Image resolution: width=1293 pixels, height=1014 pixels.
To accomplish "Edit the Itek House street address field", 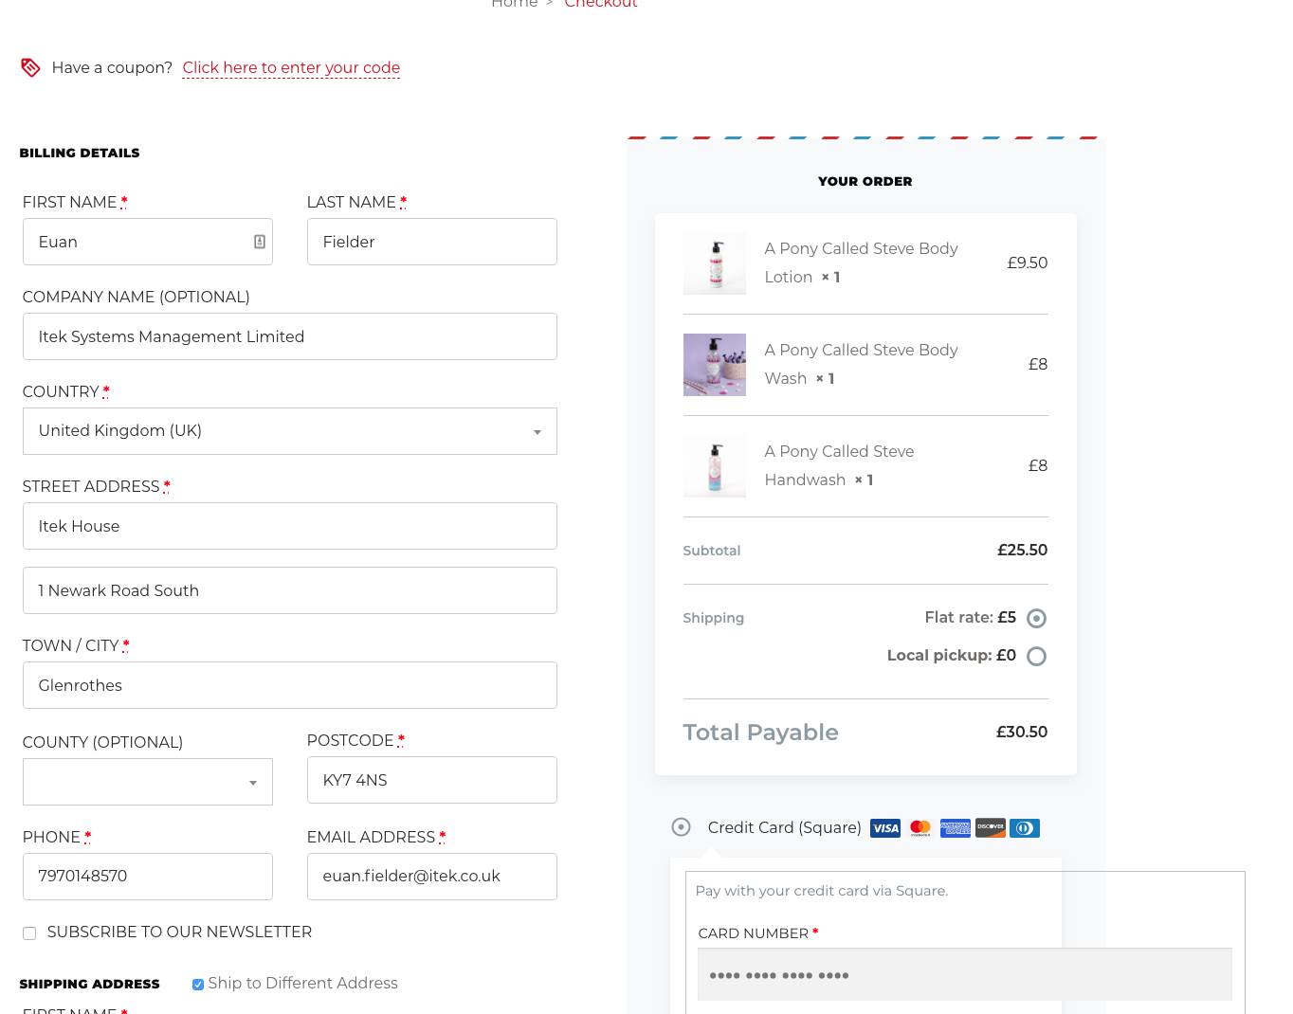I will tap(290, 526).
